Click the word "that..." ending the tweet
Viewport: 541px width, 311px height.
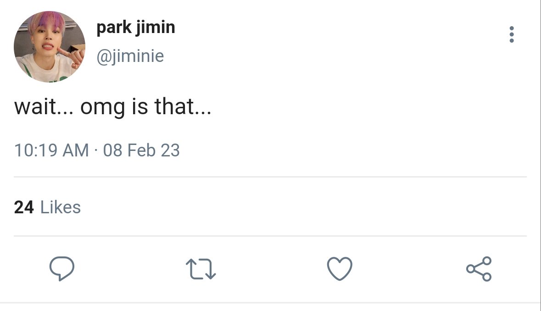(183, 106)
